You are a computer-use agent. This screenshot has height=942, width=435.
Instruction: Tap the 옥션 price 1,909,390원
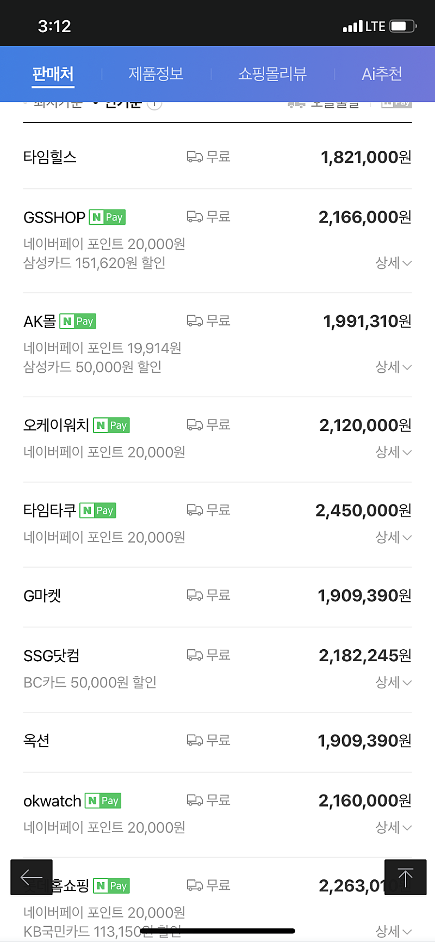pos(364,741)
